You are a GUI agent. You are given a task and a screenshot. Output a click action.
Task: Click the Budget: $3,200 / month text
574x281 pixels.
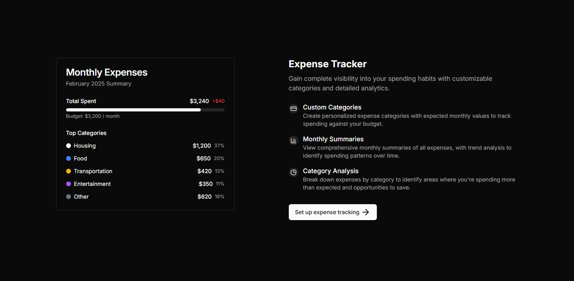click(92, 116)
